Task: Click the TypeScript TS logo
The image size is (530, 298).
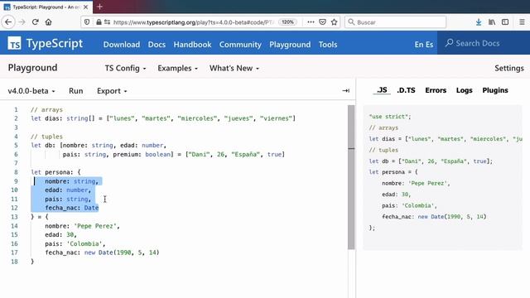Action: point(15,43)
